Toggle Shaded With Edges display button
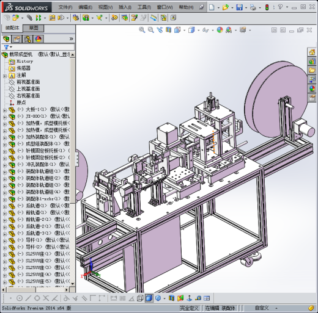Screen dimensions: 318x313 pos(149,298)
